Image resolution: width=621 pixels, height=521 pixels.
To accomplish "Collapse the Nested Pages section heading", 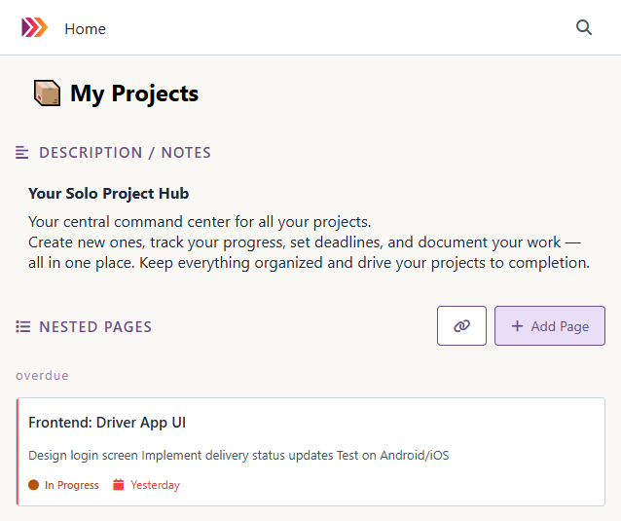I will point(95,327).
